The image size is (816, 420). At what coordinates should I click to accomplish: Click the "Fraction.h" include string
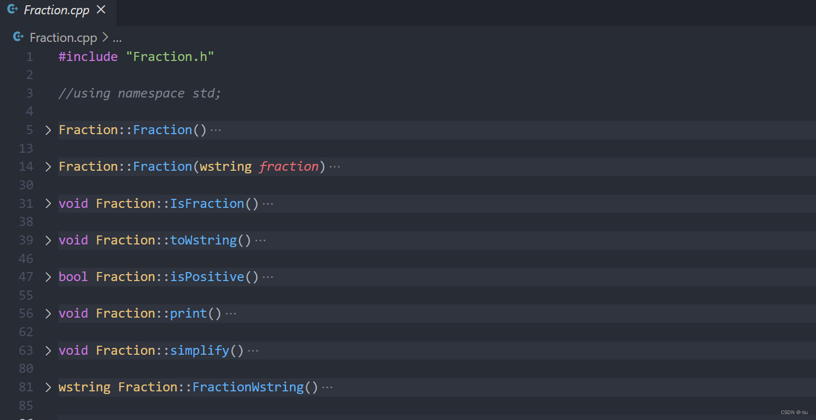170,57
